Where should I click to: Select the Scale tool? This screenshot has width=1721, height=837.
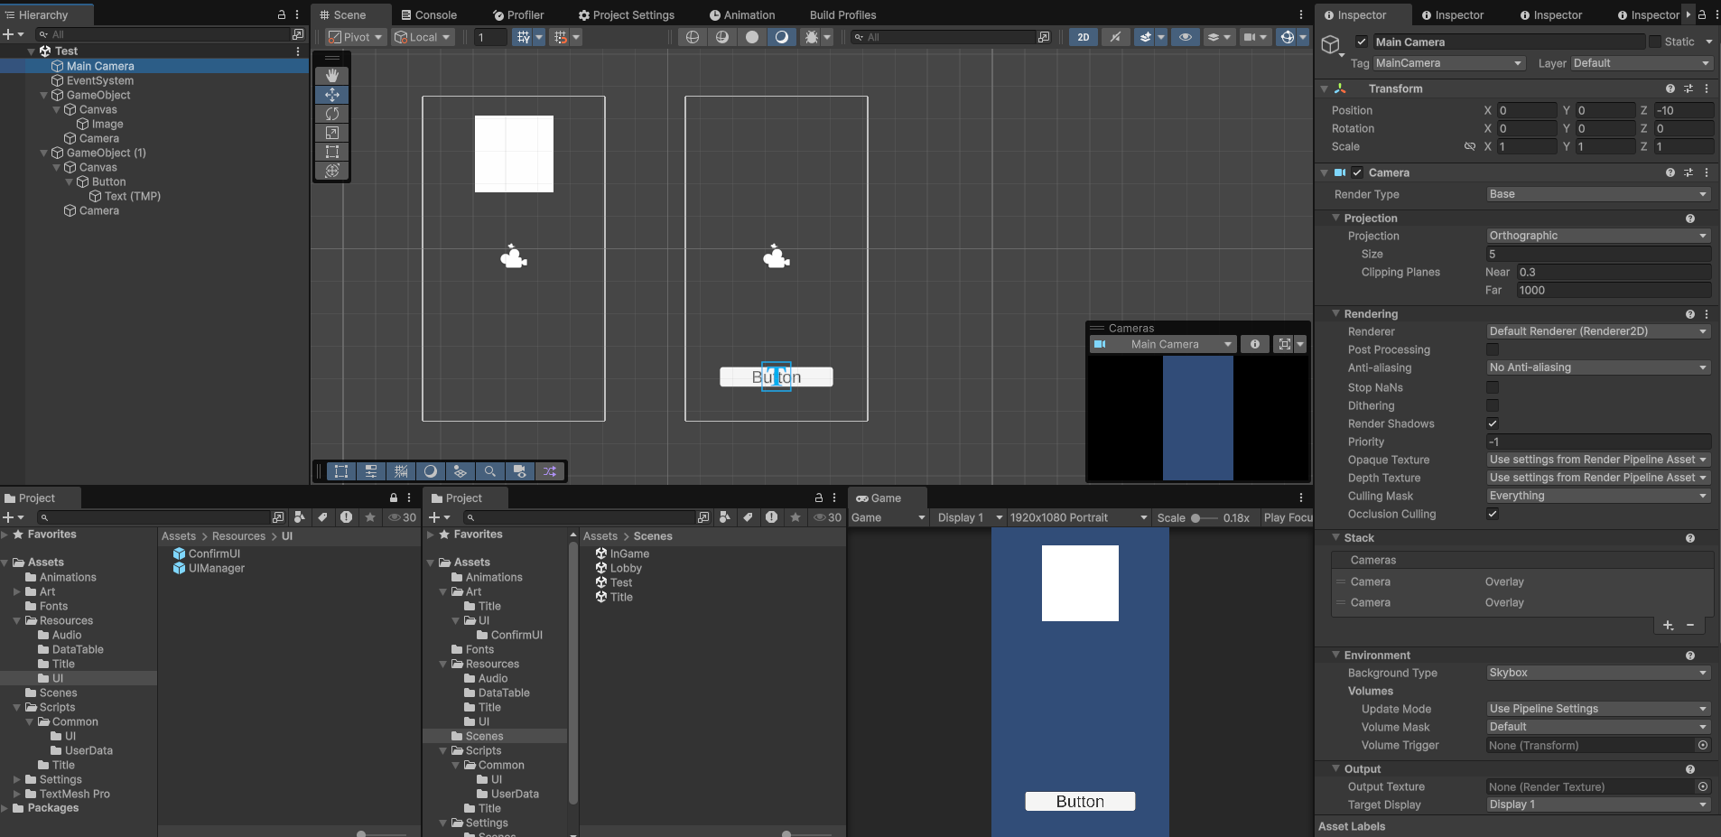click(x=332, y=133)
